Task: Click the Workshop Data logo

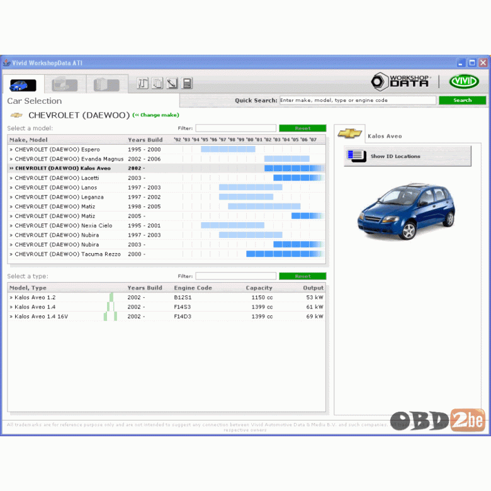Action: (x=400, y=82)
